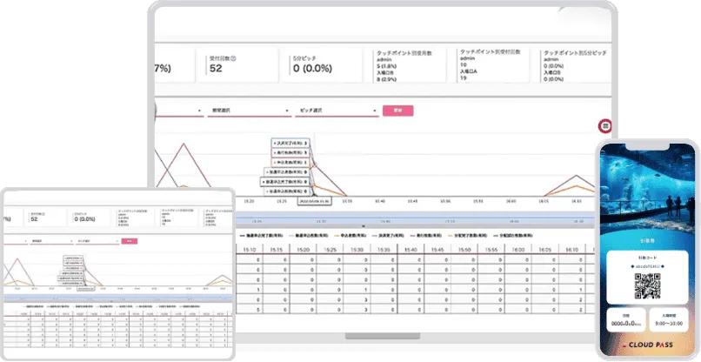Open the leftmost partially hidden dropdown

178,111
